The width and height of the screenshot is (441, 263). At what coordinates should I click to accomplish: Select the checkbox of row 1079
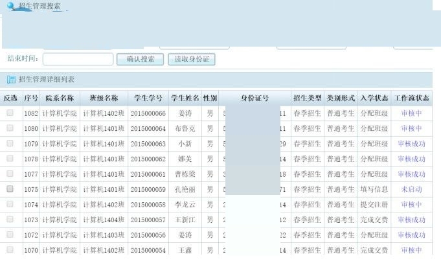(x=10, y=143)
